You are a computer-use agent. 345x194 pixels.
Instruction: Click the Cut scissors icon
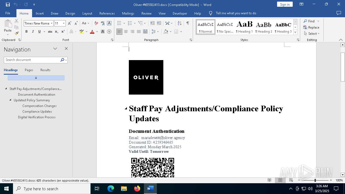pos(16,21)
